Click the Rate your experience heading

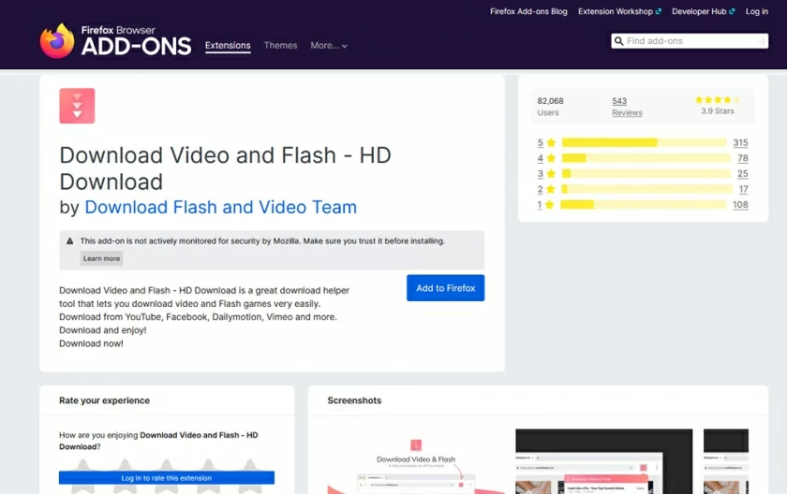[x=104, y=400]
